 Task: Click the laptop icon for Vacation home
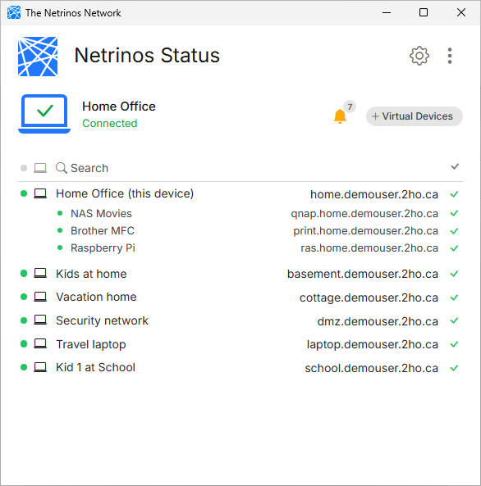point(40,297)
